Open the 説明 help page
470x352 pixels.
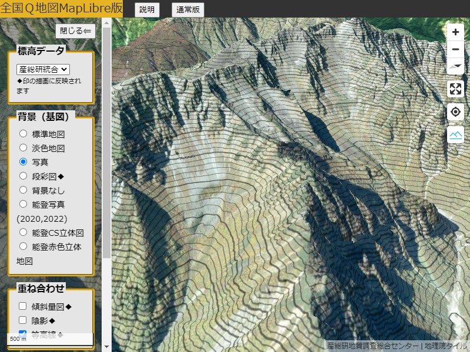tap(146, 9)
